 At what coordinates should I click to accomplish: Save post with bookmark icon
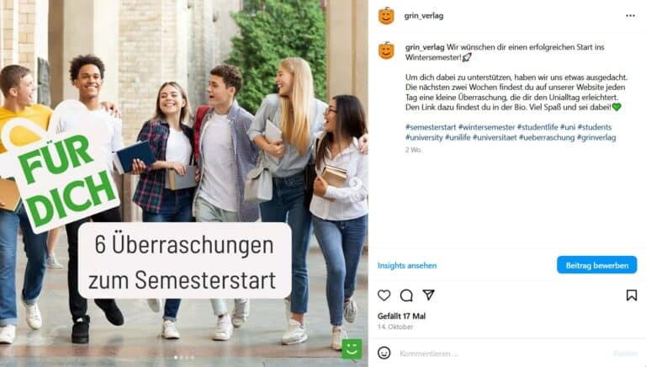pyautogui.click(x=631, y=295)
